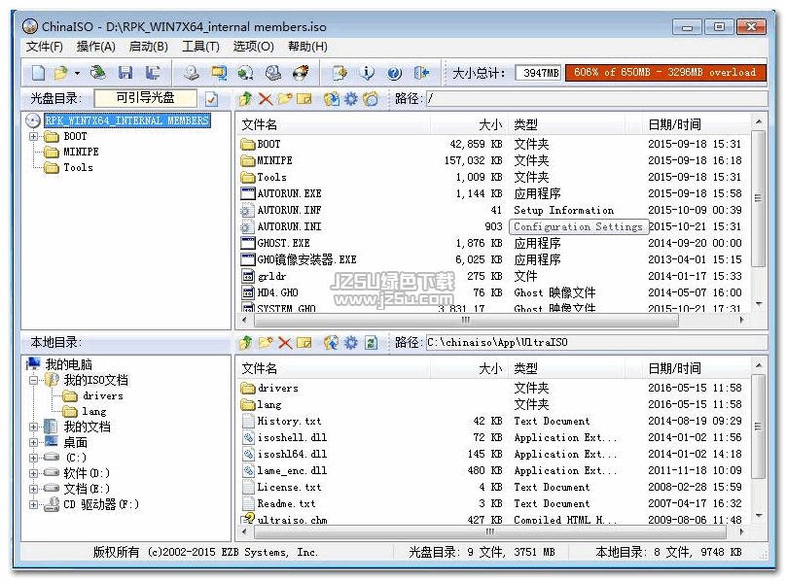Click the Save As double-floppy icon

(153, 73)
